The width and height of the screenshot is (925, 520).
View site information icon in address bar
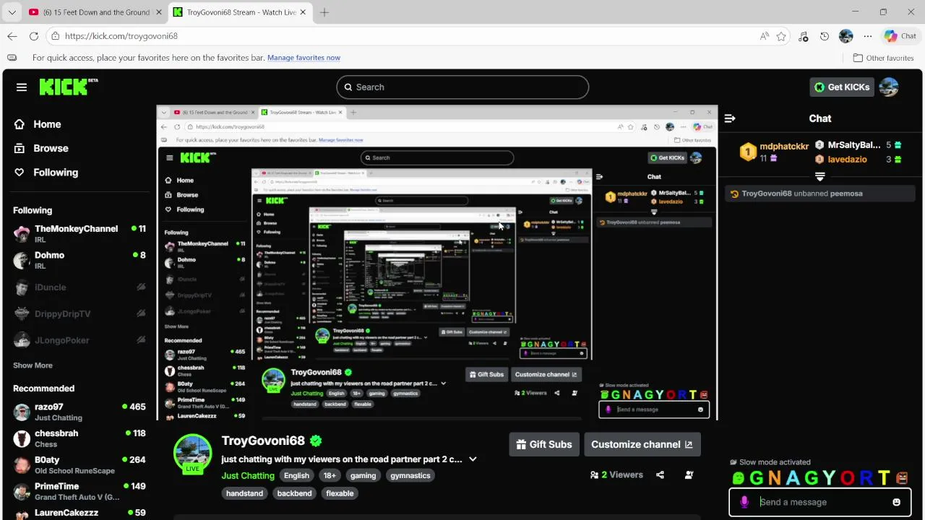tap(55, 36)
